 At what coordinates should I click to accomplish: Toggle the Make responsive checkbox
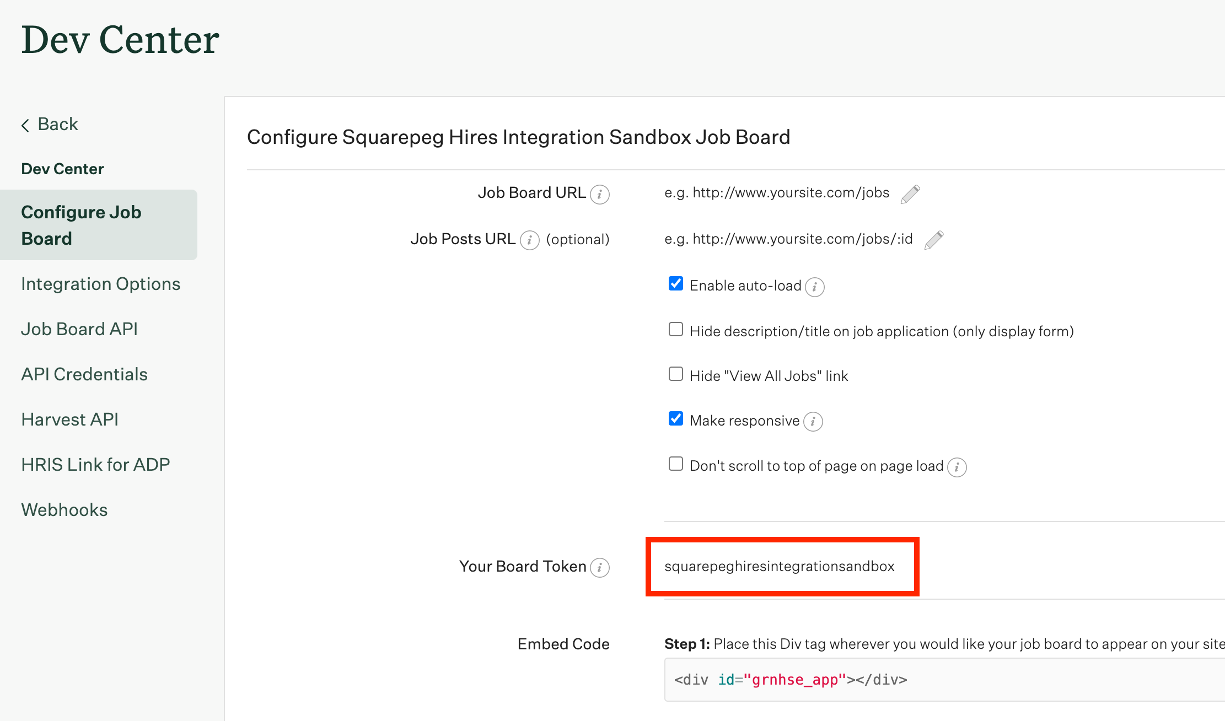pyautogui.click(x=676, y=419)
